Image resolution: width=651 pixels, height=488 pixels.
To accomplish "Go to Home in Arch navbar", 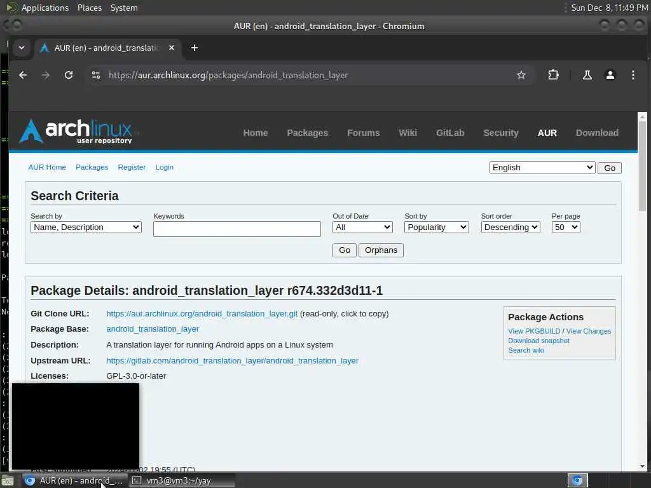I will point(256,133).
